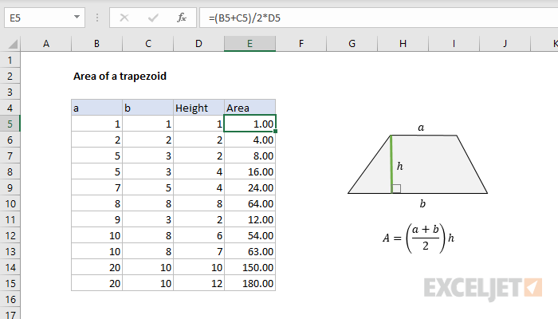The width and height of the screenshot is (558, 319).
Task: Select column H header
Action: coord(403,44)
